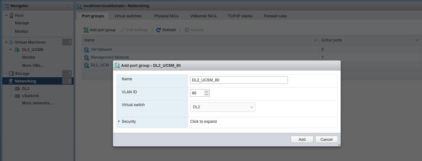Open the Virtual switch DL2 dropdown
Screen dimensions: 422x161
(222, 107)
